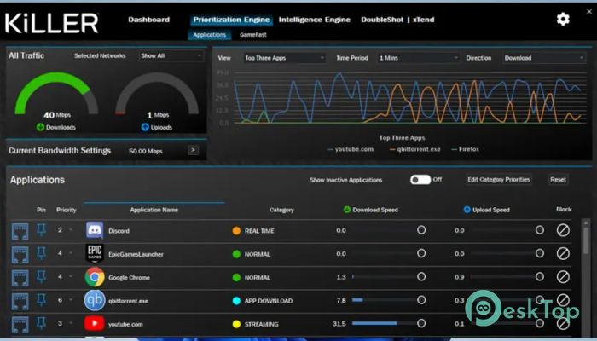Click the Google Chrome download speed slider handle

pos(421,277)
